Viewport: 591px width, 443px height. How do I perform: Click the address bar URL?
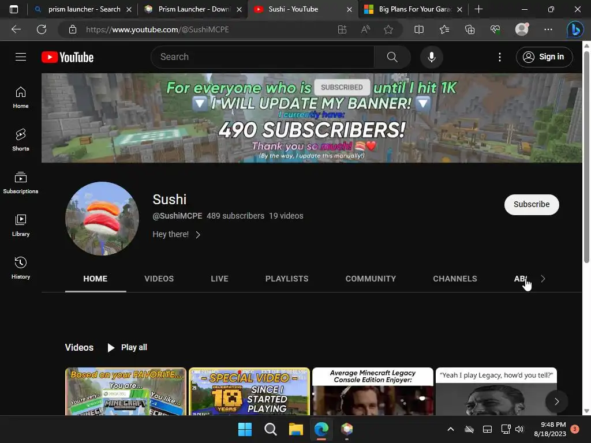[157, 29]
